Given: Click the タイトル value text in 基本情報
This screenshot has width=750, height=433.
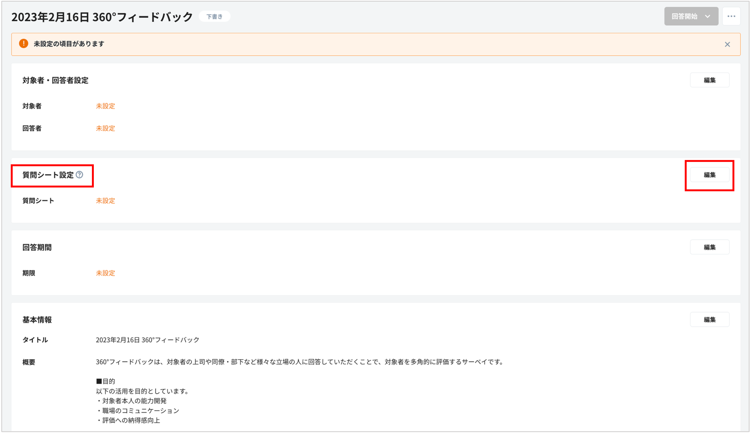Looking at the screenshot, I should point(147,340).
